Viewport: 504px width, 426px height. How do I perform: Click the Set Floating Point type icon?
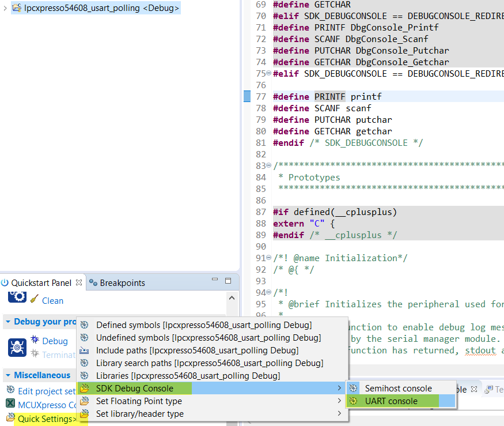(x=85, y=401)
